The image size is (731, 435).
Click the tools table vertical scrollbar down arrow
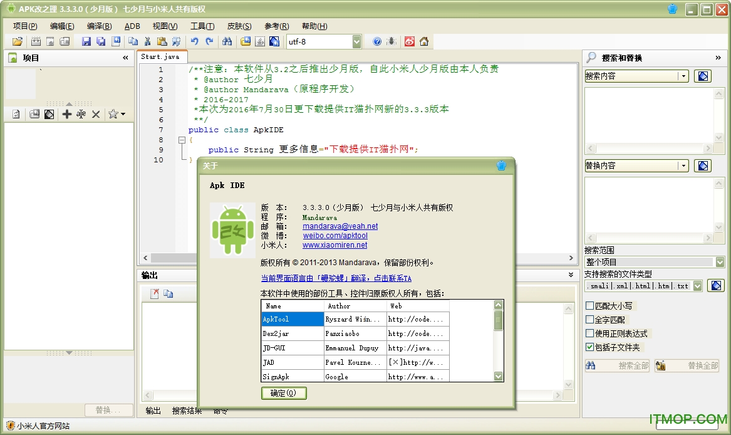coord(499,376)
